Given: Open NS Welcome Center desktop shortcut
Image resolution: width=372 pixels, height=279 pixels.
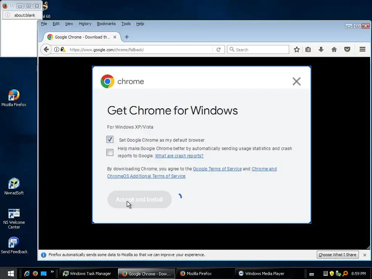Looking at the screenshot, I should 14,219.
